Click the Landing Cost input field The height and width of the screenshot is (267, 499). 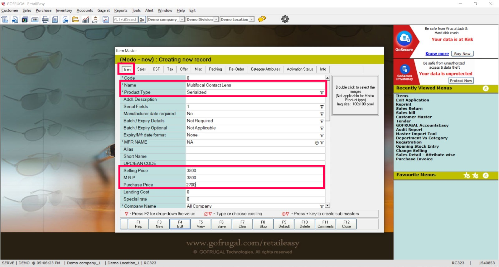pos(255,192)
